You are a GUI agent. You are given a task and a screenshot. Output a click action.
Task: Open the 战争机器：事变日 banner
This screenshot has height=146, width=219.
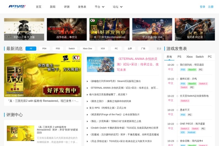(67, 29)
